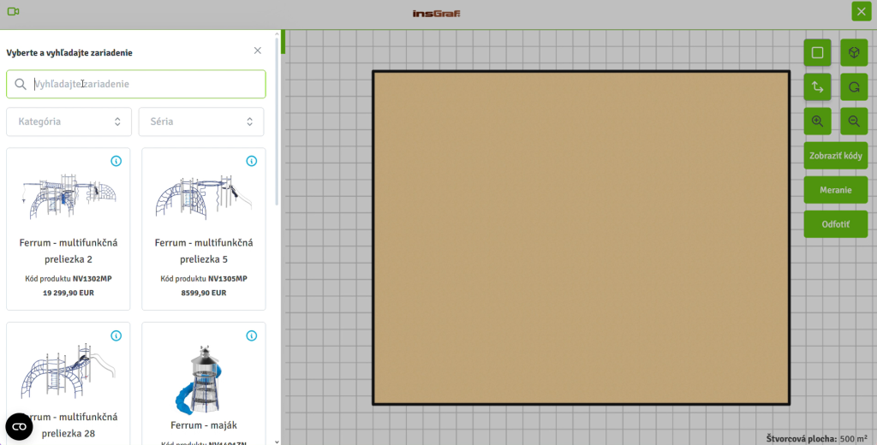This screenshot has height=445, width=877.
Task: Click product code NV1302MP text
Action: tap(92, 278)
